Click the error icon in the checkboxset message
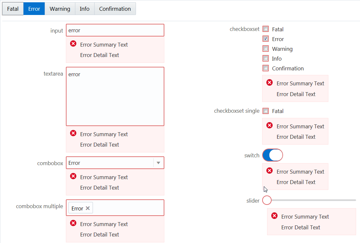Image resolution: width=360 pixels, height=243 pixels. click(269, 82)
